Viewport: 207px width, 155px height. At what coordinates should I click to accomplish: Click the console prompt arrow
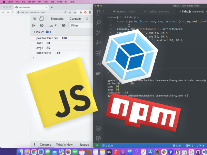click(33, 58)
